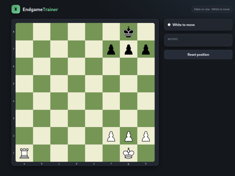Click the empty h8 corner square
This screenshot has width=235, height=176.
point(146,32)
